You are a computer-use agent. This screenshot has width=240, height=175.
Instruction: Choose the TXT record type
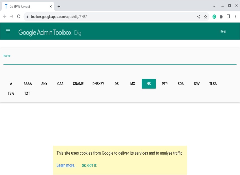tap(27, 93)
